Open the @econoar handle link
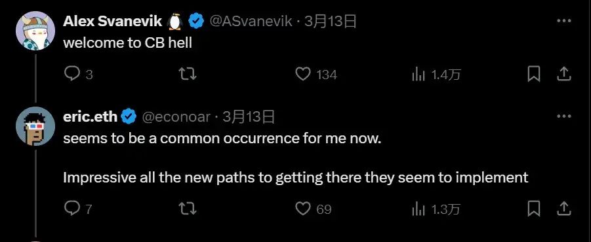 (x=176, y=117)
